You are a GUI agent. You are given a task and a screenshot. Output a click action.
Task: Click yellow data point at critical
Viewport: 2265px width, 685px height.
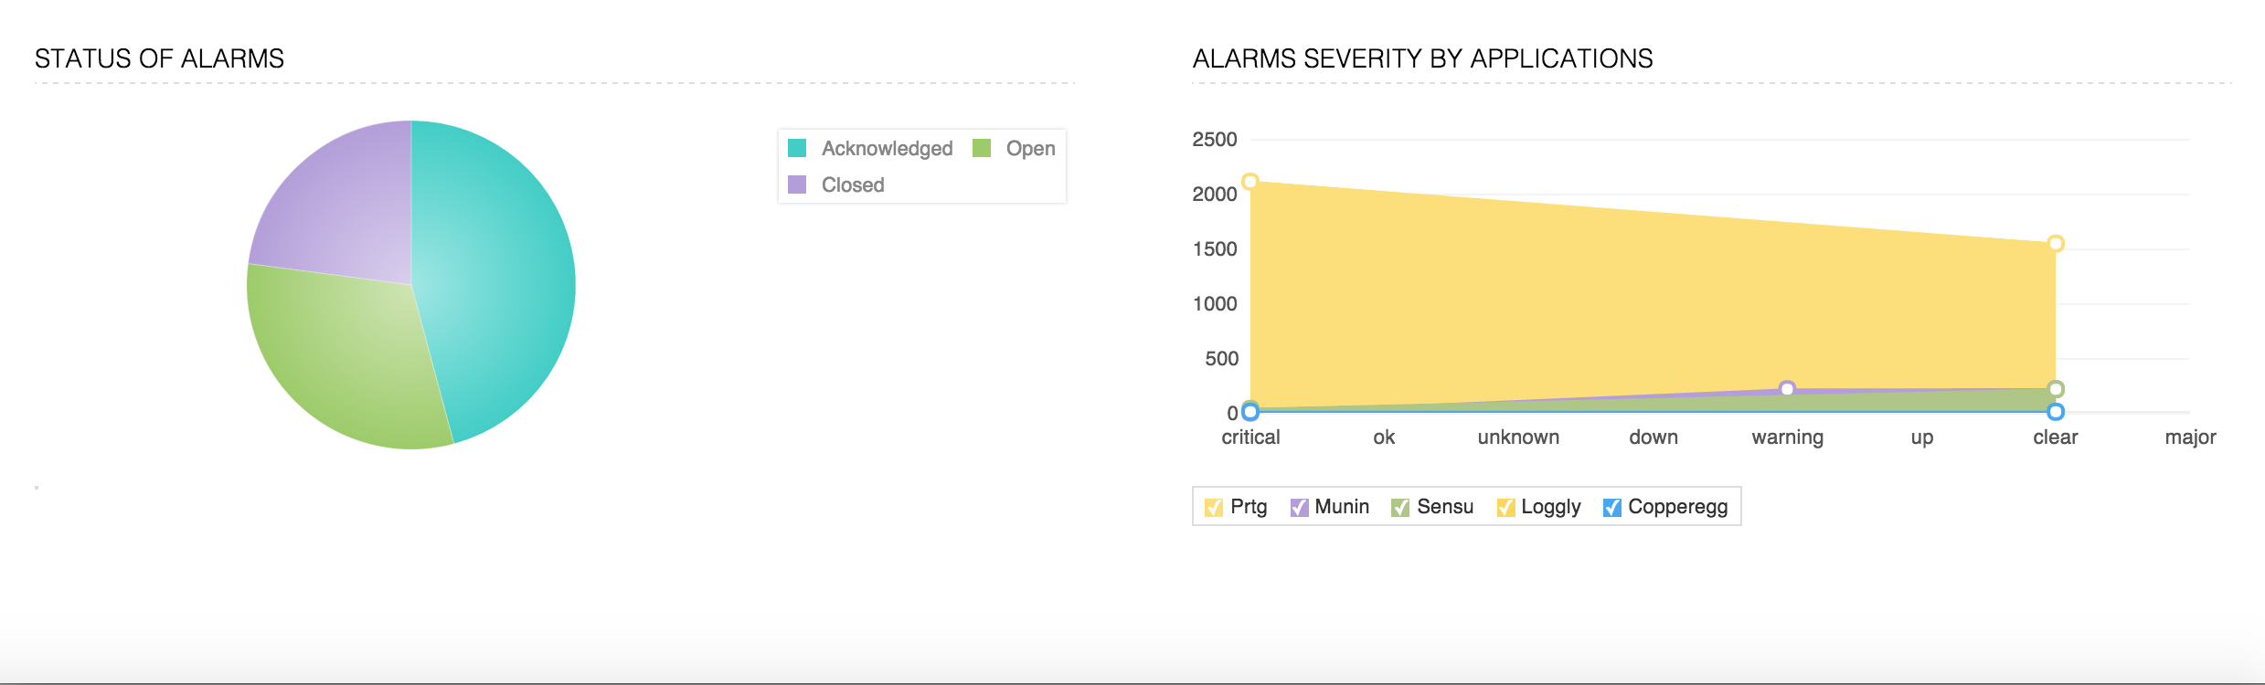click(1250, 181)
